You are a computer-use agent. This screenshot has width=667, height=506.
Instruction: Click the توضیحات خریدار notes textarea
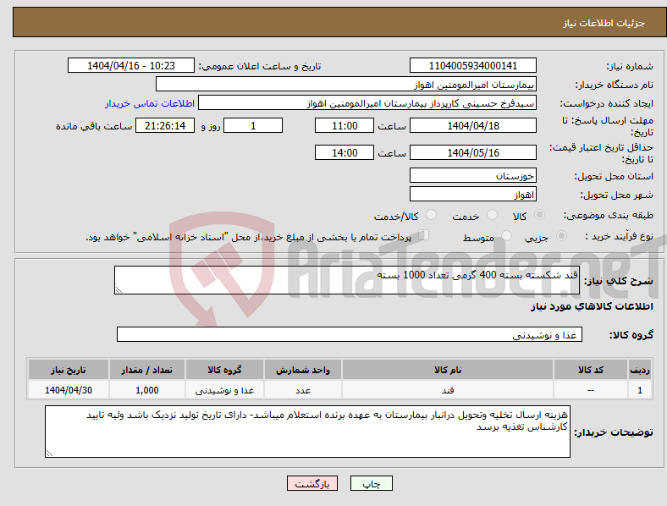(307, 432)
